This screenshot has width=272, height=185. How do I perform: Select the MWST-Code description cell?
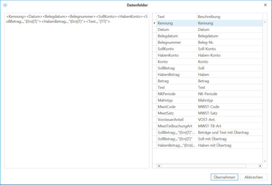coord(230,106)
